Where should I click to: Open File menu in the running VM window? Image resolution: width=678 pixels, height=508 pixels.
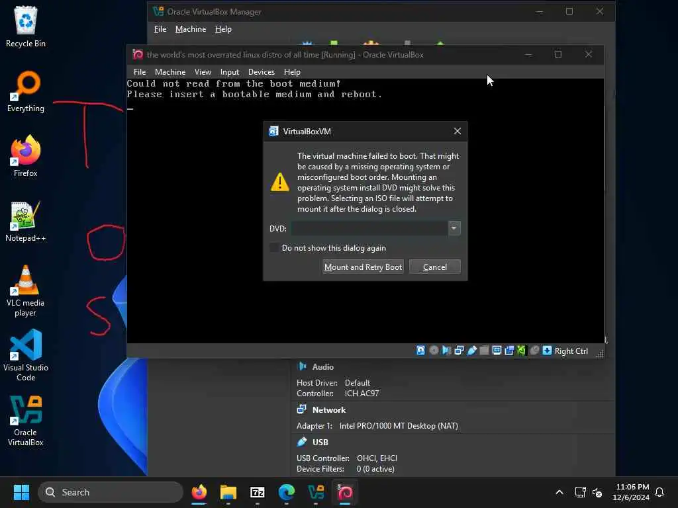point(140,71)
